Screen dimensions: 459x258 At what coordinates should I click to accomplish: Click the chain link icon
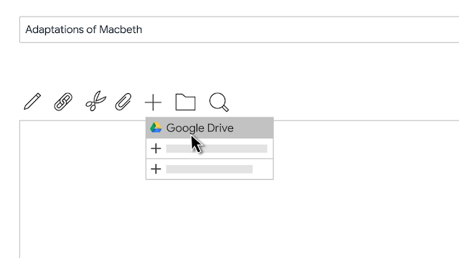click(x=63, y=102)
